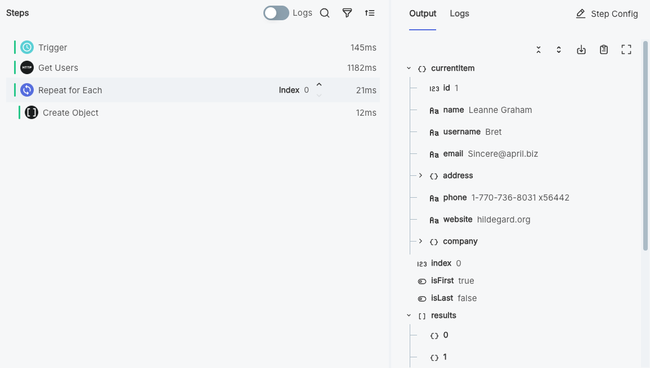This screenshot has width=650, height=368.
Task: Collapse the currentItem object
Action: [409, 68]
